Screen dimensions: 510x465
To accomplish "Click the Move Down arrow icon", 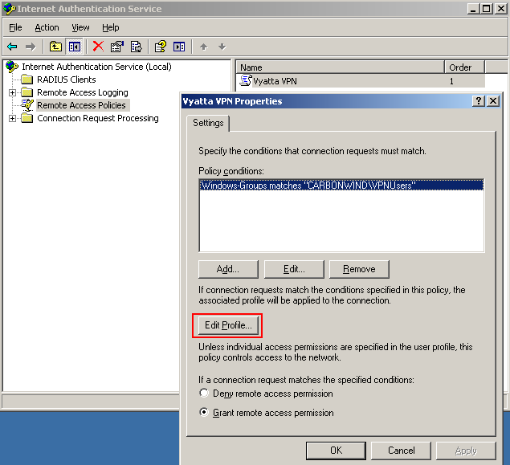I will tap(222, 47).
